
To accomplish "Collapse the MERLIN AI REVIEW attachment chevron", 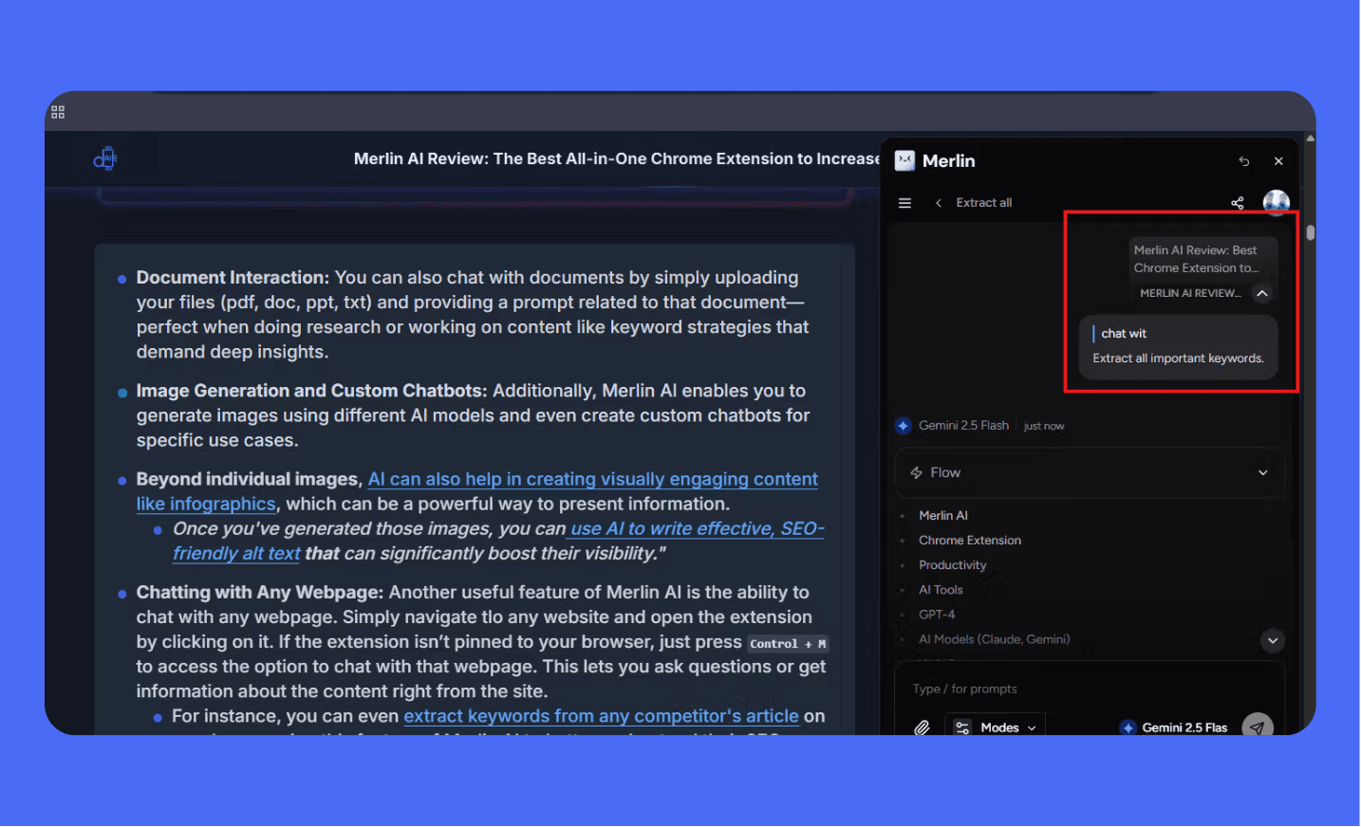I will pyautogui.click(x=1262, y=293).
